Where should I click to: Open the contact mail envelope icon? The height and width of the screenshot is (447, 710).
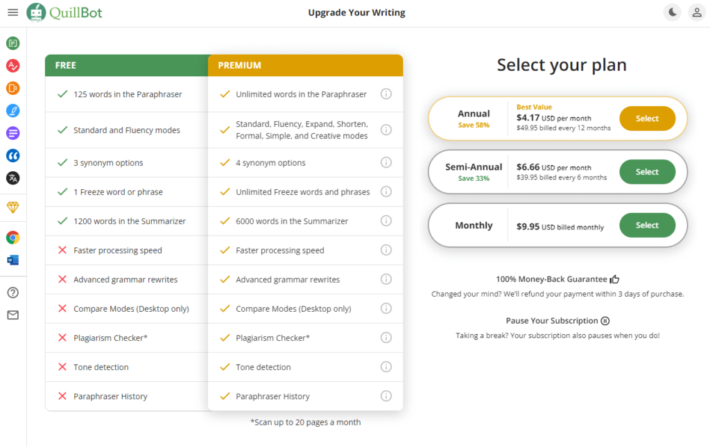12,315
